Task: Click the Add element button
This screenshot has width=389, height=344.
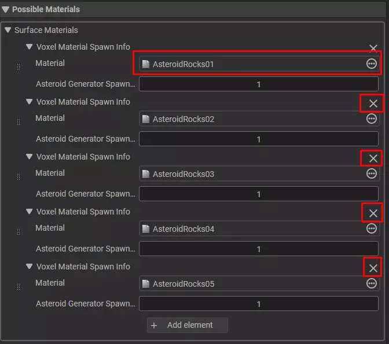Action: pyautogui.click(x=188, y=325)
